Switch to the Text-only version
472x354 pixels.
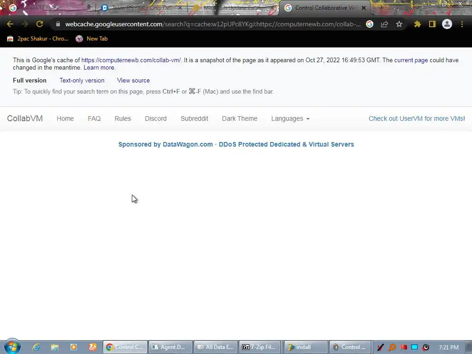pyautogui.click(x=82, y=80)
